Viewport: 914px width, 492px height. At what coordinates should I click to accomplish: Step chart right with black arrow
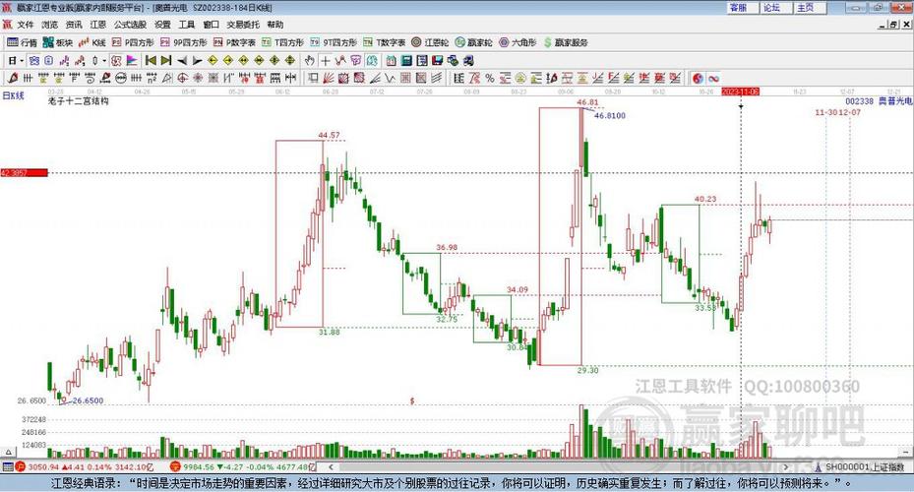[197, 61]
